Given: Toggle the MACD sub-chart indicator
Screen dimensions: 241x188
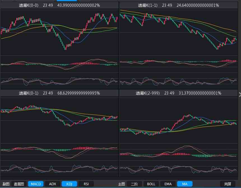Looking at the screenshot, I should [x=36, y=184].
